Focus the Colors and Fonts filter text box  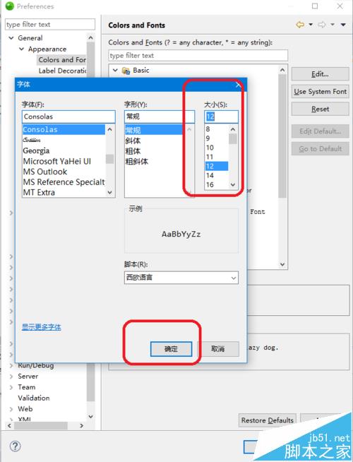[x=198, y=55]
